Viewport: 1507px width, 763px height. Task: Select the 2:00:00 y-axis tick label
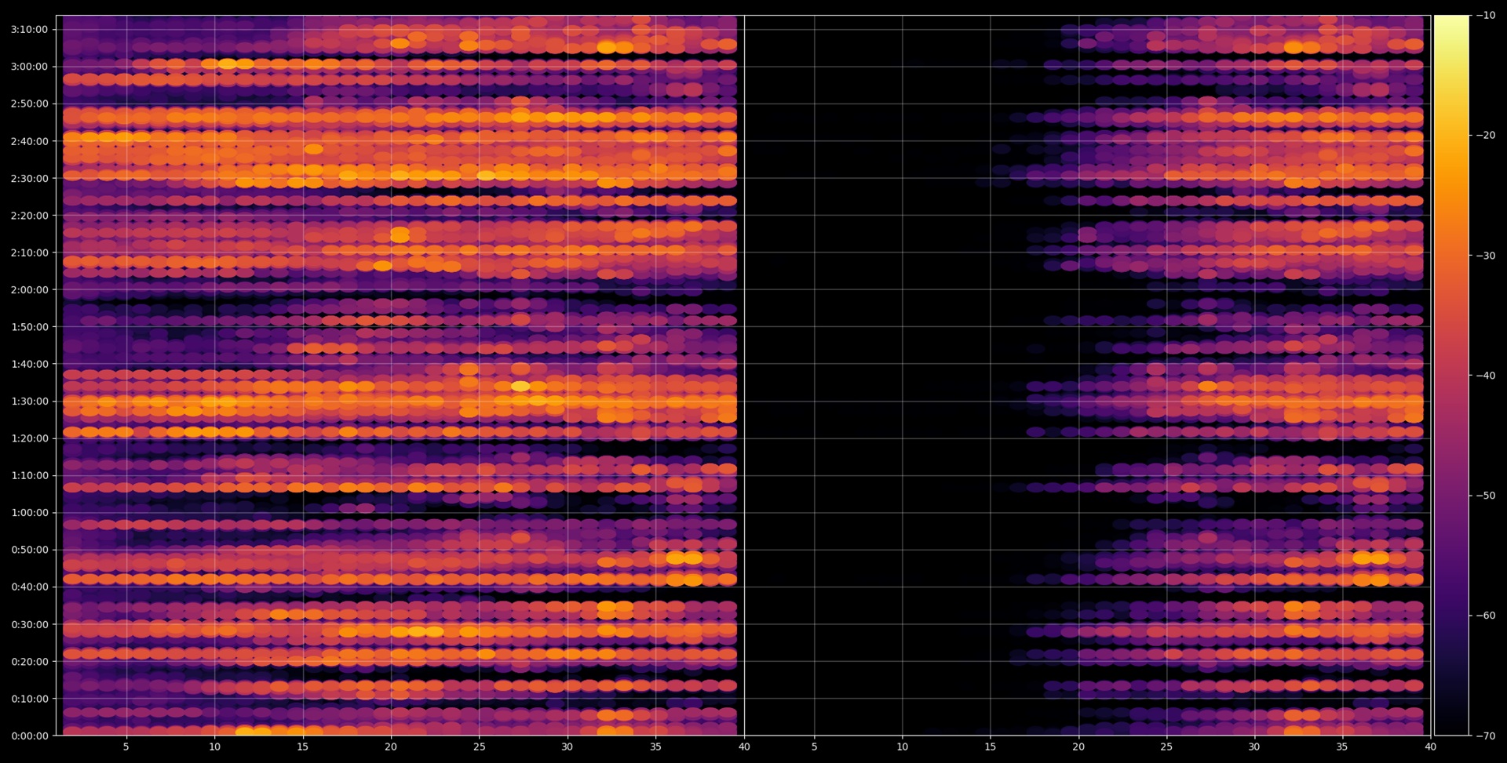[x=29, y=289]
